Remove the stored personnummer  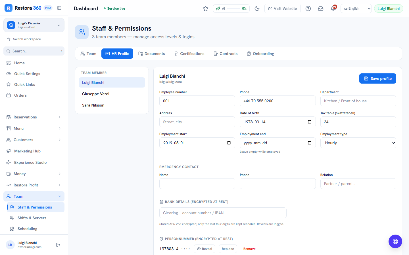[249, 249]
